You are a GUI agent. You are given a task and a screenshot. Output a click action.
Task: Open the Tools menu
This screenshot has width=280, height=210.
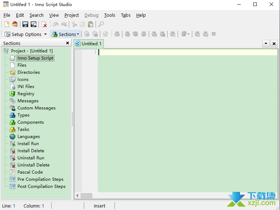pos(110,15)
